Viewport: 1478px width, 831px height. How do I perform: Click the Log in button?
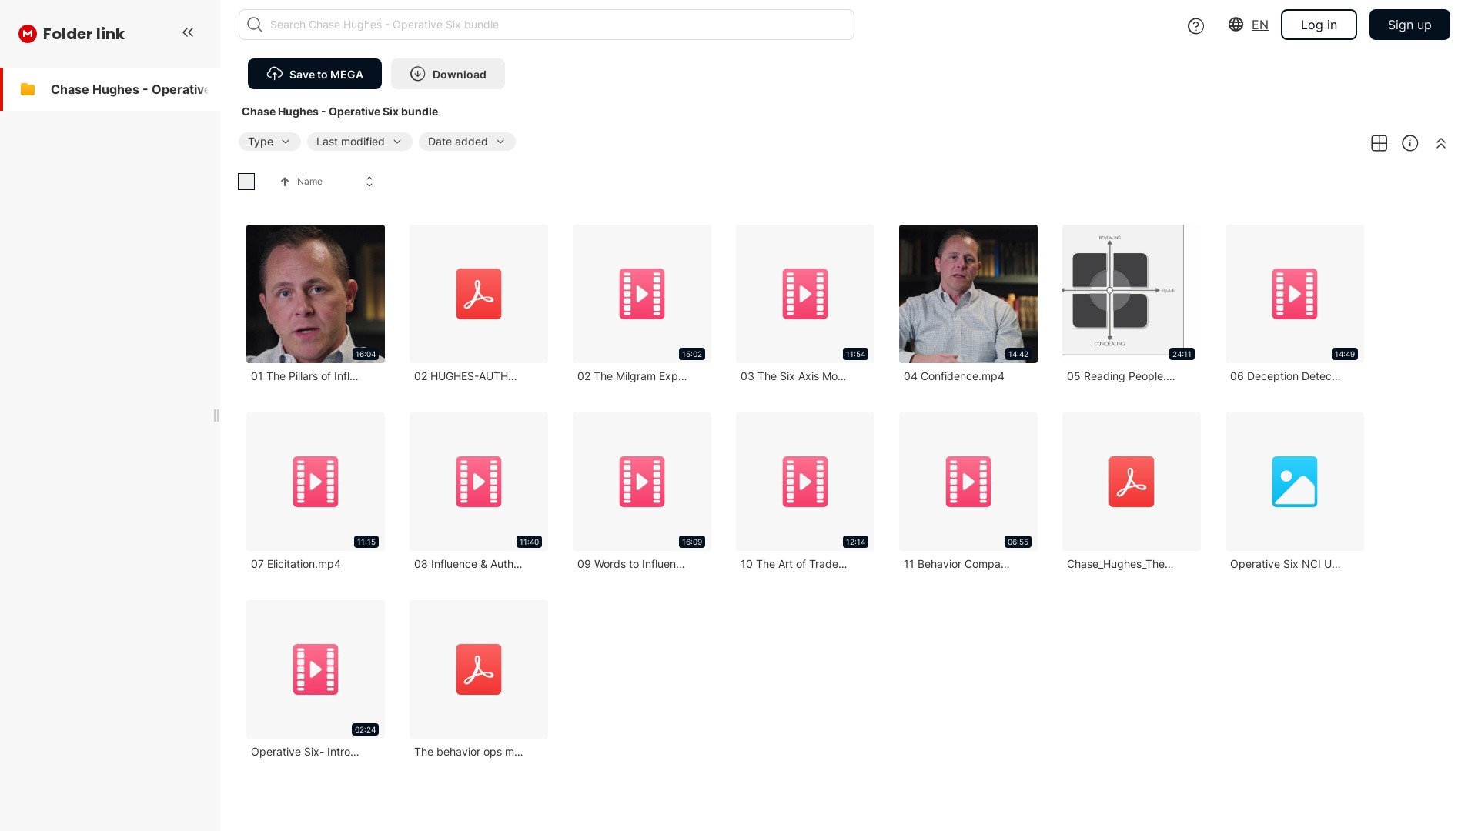coord(1318,25)
